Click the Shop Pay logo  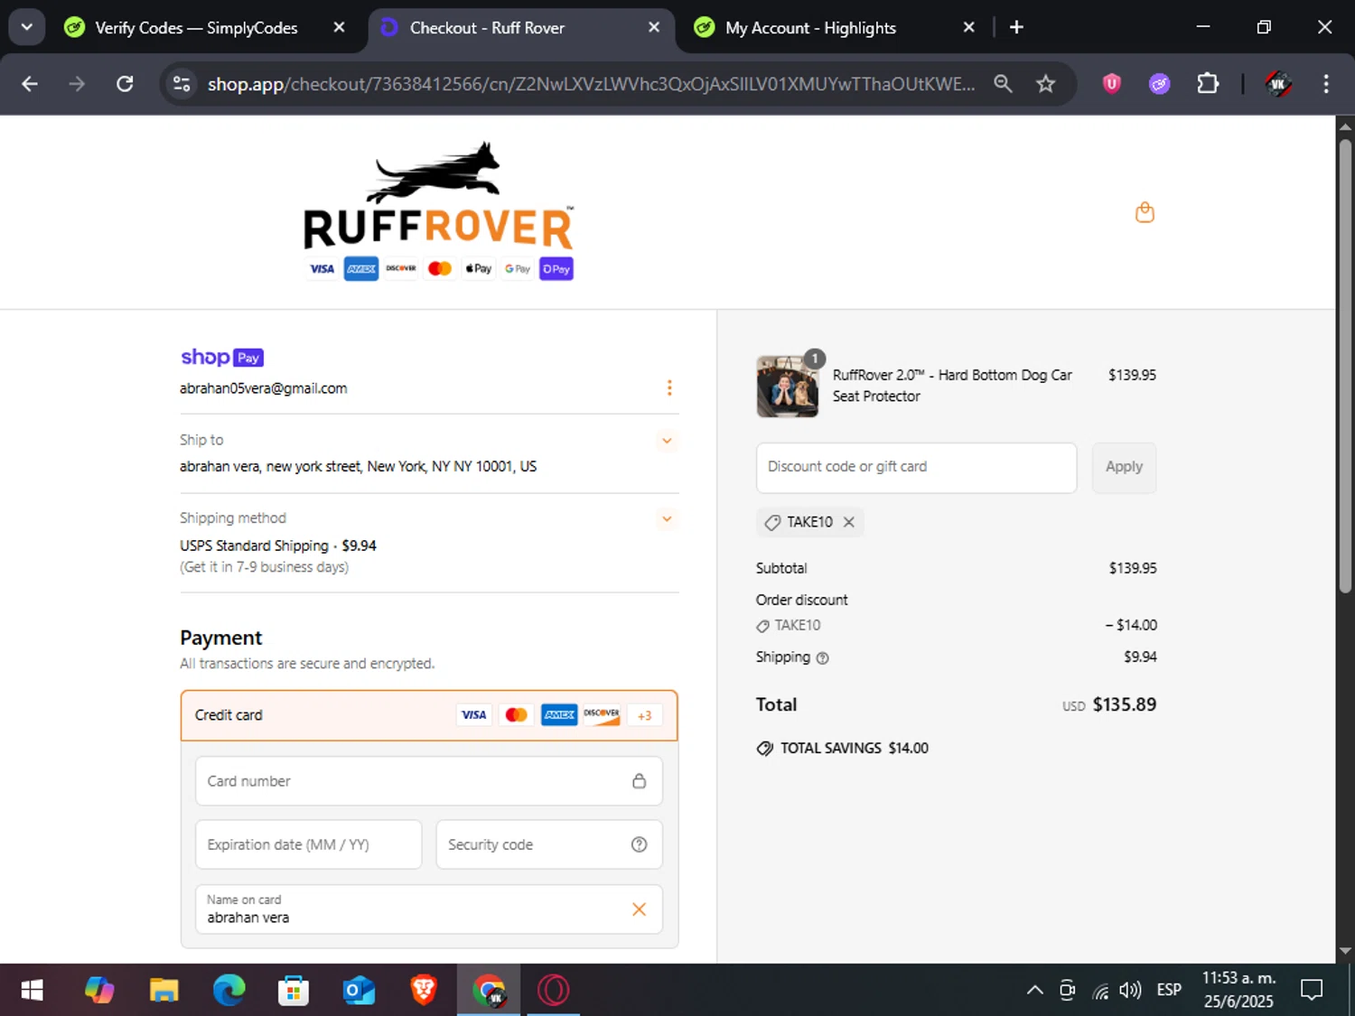click(221, 358)
